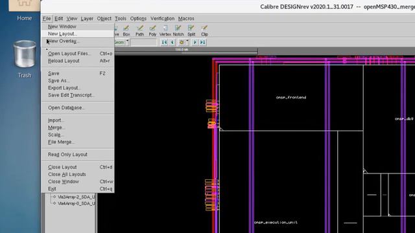Open Trash on the desktop
The image size is (415, 233).
(25, 59)
